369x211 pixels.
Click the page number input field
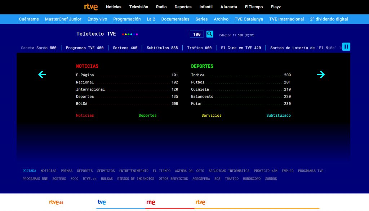(x=197, y=34)
